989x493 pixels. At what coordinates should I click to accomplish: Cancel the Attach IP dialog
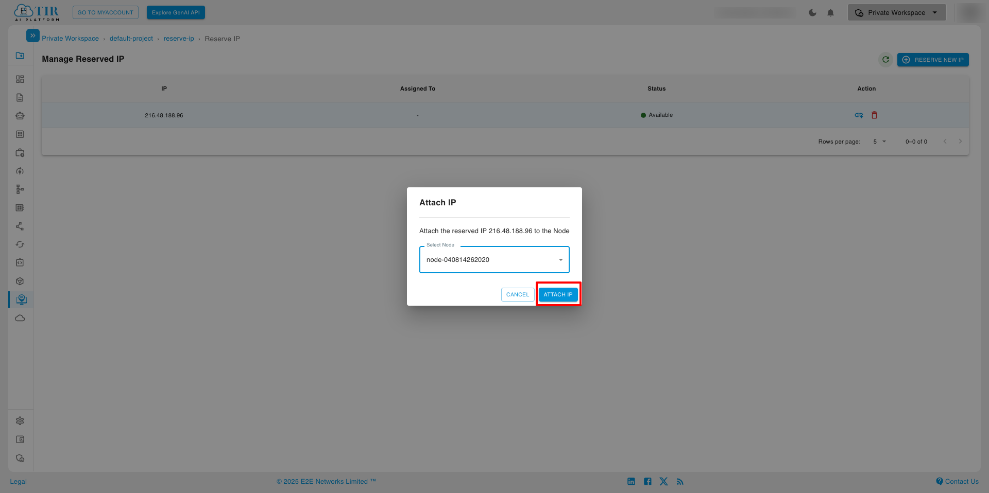click(517, 294)
